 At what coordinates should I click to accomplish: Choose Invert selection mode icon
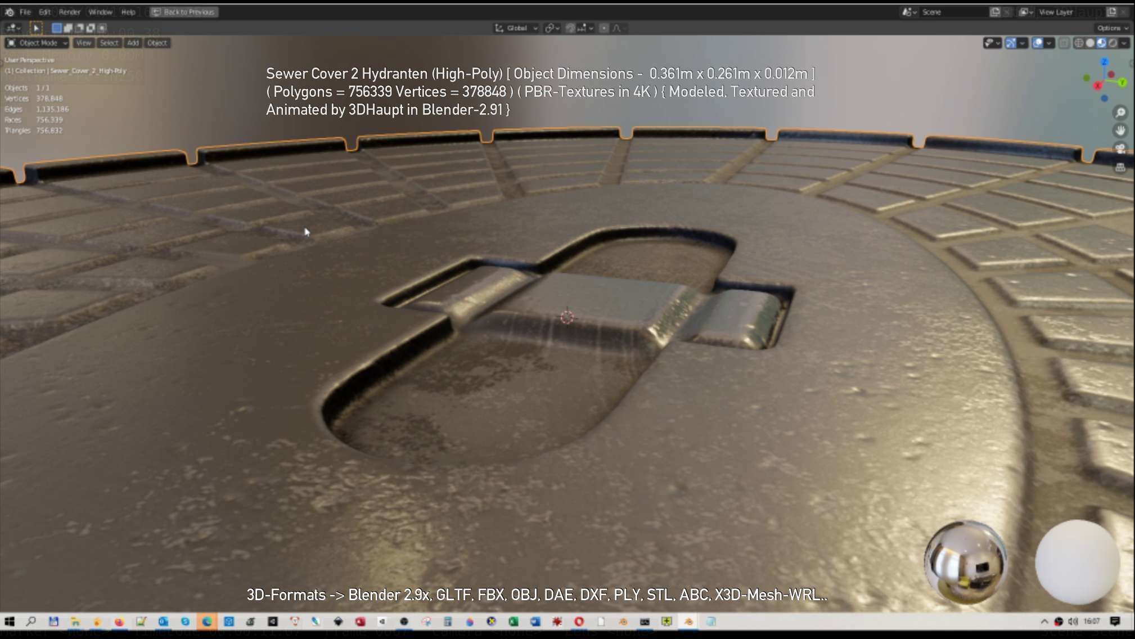tap(91, 28)
